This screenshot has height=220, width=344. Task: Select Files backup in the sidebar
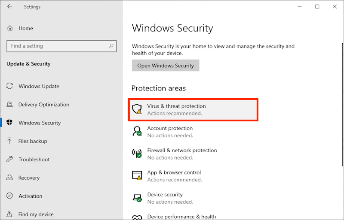tap(33, 141)
